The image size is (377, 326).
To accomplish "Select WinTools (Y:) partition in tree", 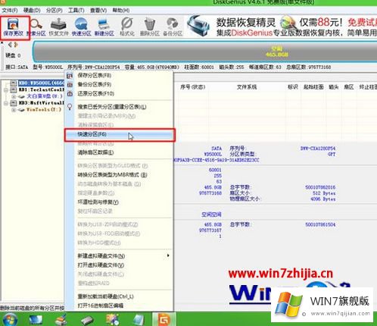I will coord(44,109).
